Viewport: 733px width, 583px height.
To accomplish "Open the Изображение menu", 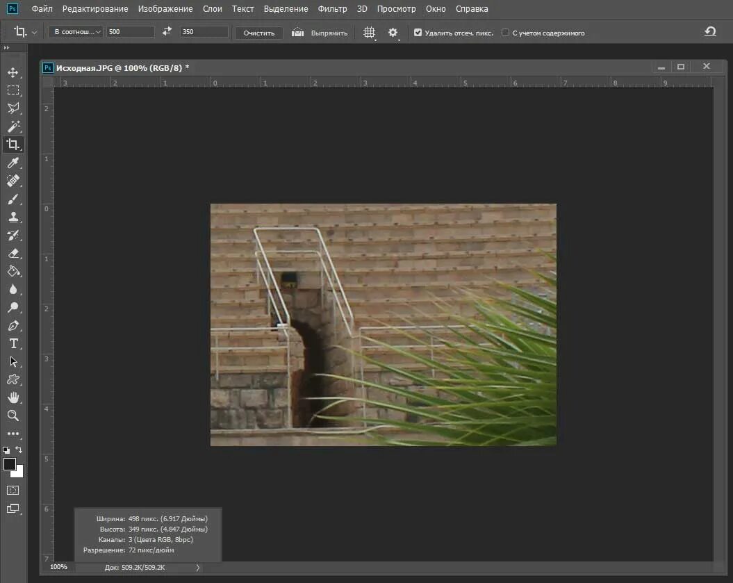I will click(165, 9).
